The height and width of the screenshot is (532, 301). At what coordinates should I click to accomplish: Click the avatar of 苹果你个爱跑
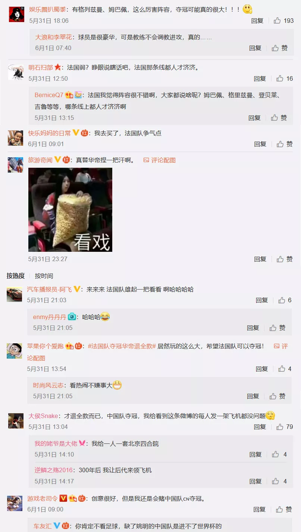tap(14, 351)
